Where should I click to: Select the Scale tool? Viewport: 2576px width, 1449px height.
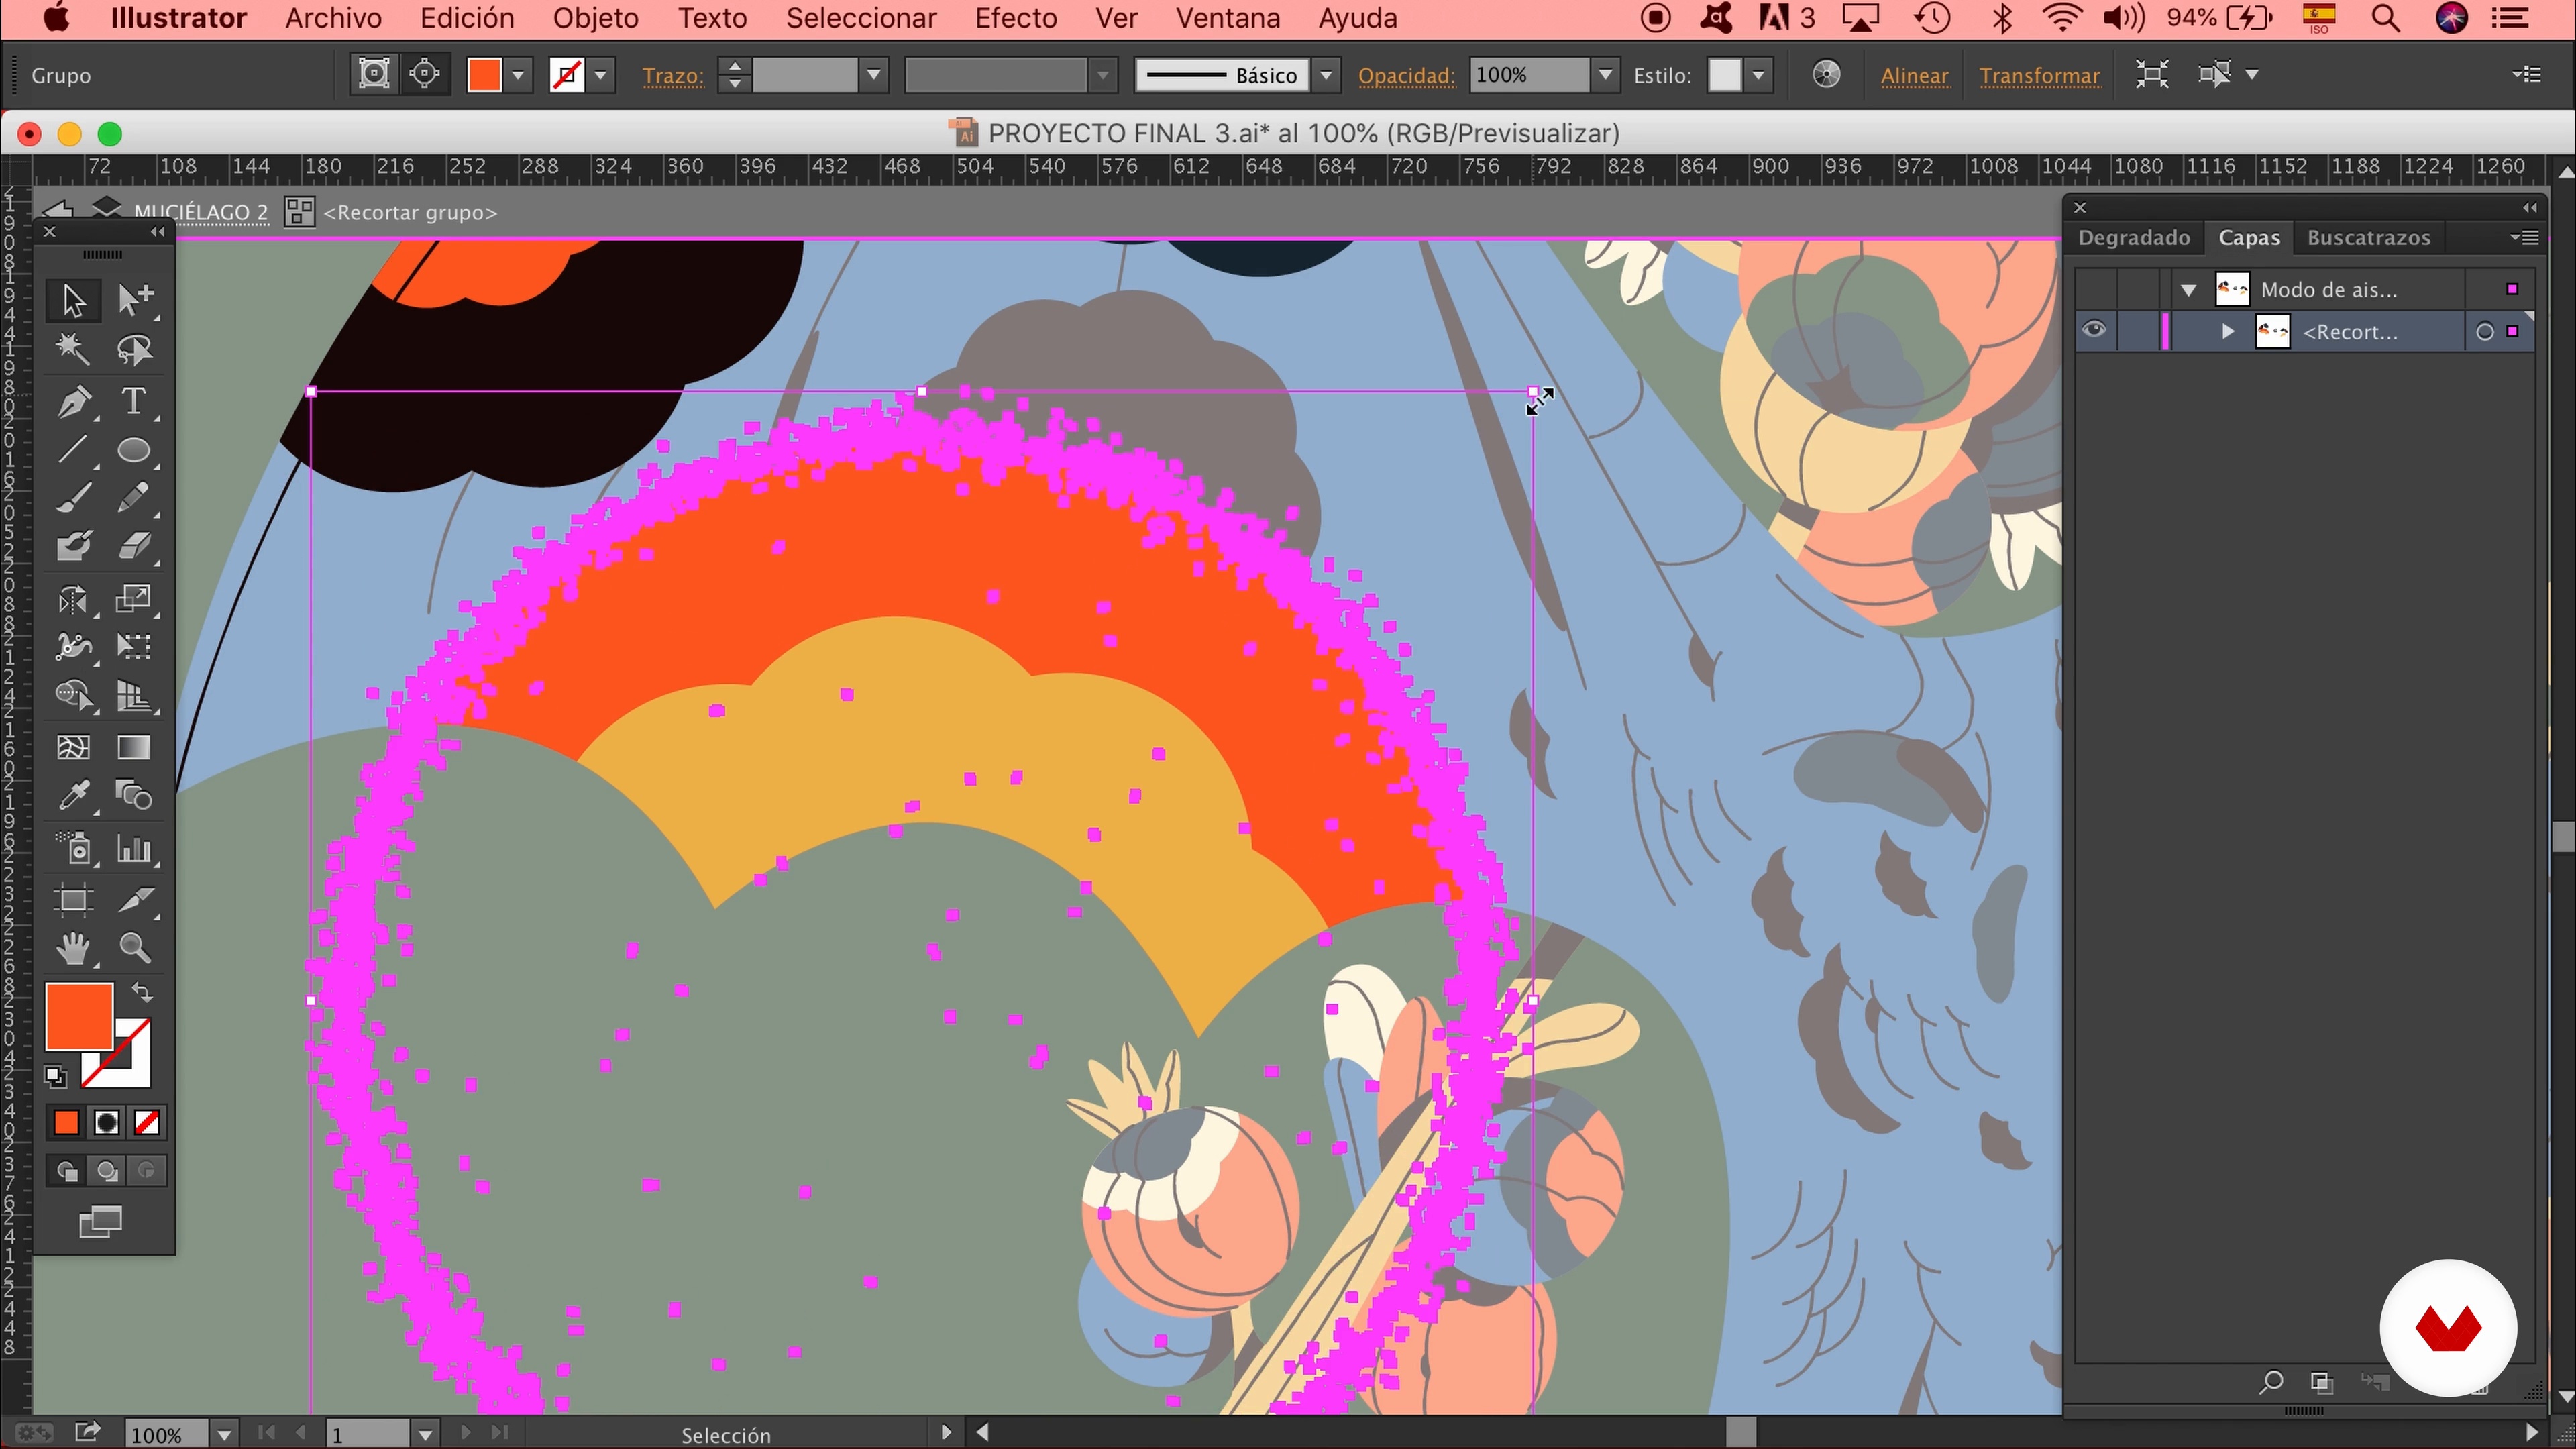tap(134, 599)
